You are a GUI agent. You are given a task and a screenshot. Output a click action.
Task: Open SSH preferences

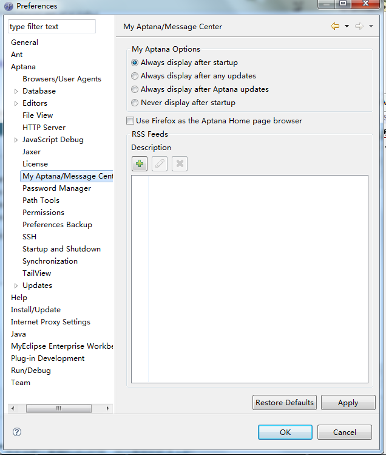pos(29,237)
